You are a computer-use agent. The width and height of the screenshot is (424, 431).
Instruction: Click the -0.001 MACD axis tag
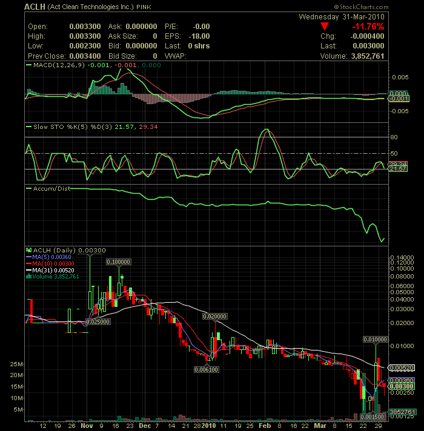click(x=399, y=99)
